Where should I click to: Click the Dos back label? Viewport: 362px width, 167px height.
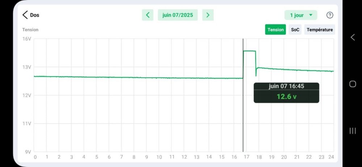[x=35, y=15]
